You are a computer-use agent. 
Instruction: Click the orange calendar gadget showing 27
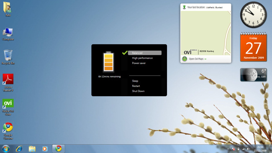pyautogui.click(x=254, y=47)
